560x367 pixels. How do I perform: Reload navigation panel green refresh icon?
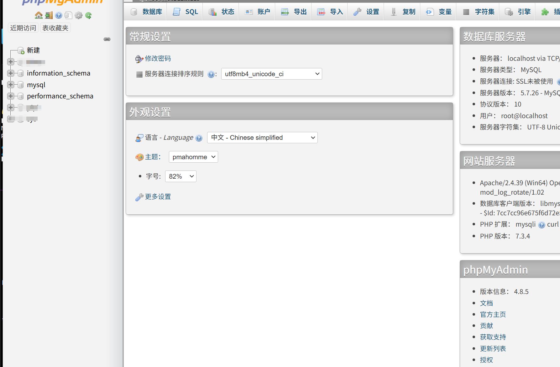pos(88,15)
